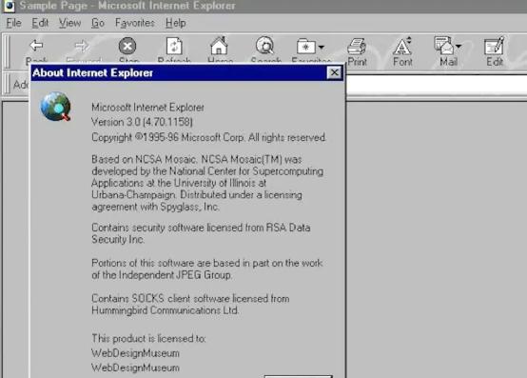Viewport: 527px width, 378px height.
Task: Click the Internet Explorer globe icon in dialog
Action: pos(56,107)
